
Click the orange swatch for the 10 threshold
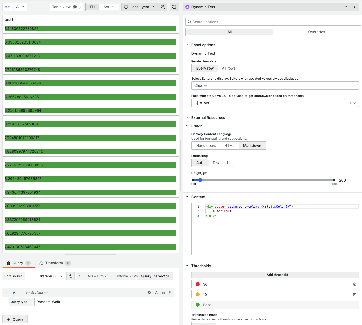[197, 294]
